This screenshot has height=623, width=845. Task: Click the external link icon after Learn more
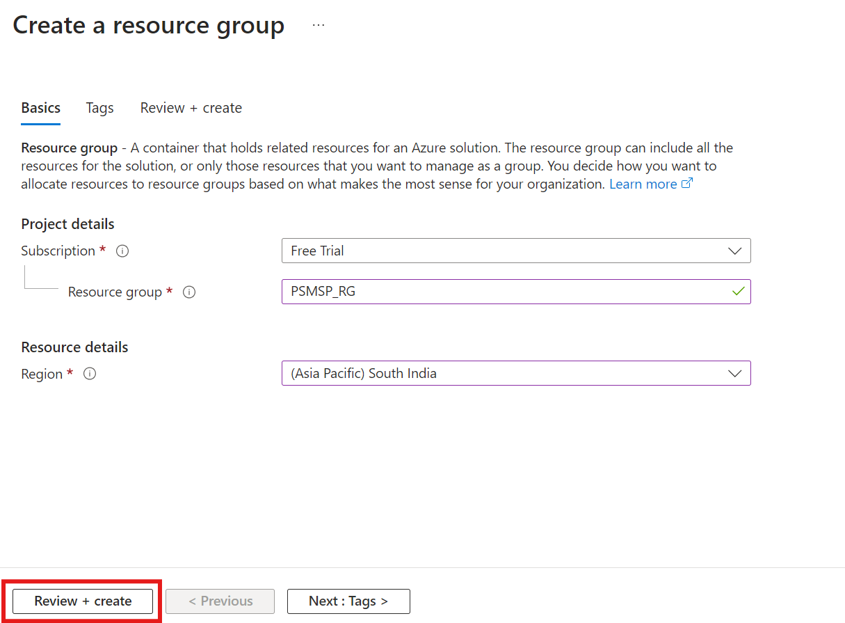pos(688,184)
